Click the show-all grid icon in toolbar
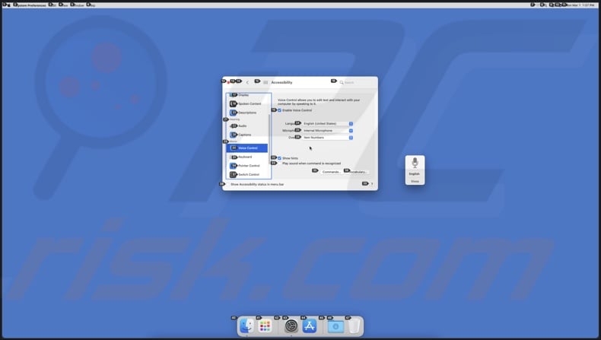Screen dimensions: 601x340 [266, 82]
